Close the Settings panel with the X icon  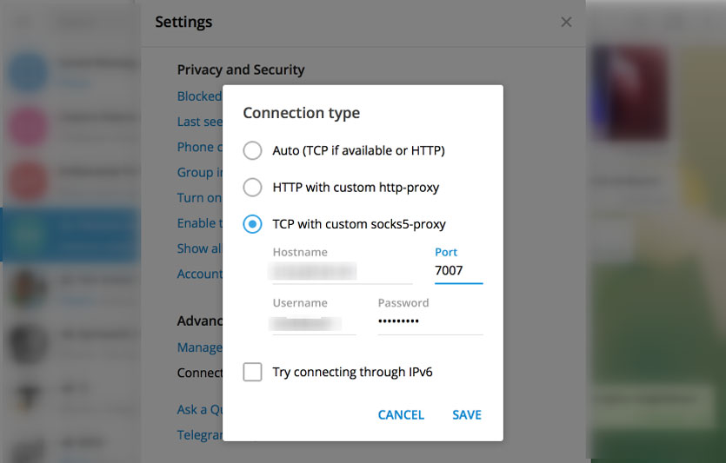pos(566,22)
